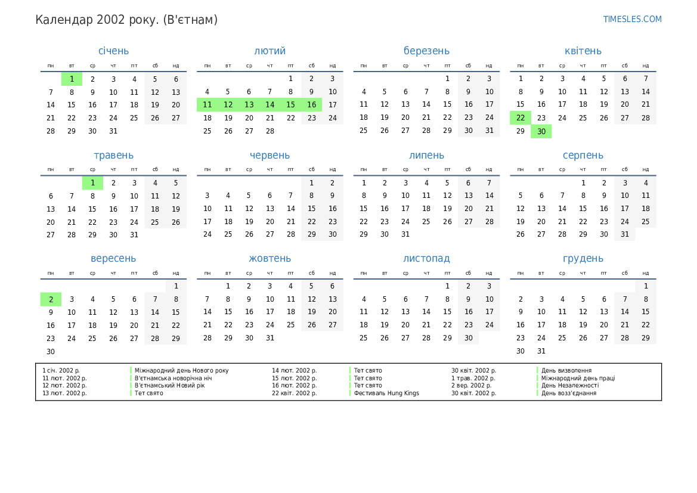The height and width of the screenshot is (493, 697).
Task: Click legend entry Фестиваль Hung Kings
Action: tap(386, 393)
